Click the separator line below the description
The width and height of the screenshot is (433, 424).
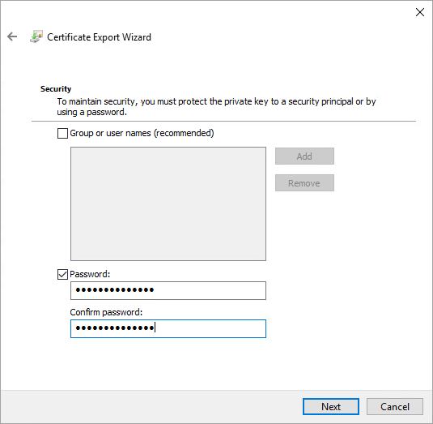click(x=223, y=121)
